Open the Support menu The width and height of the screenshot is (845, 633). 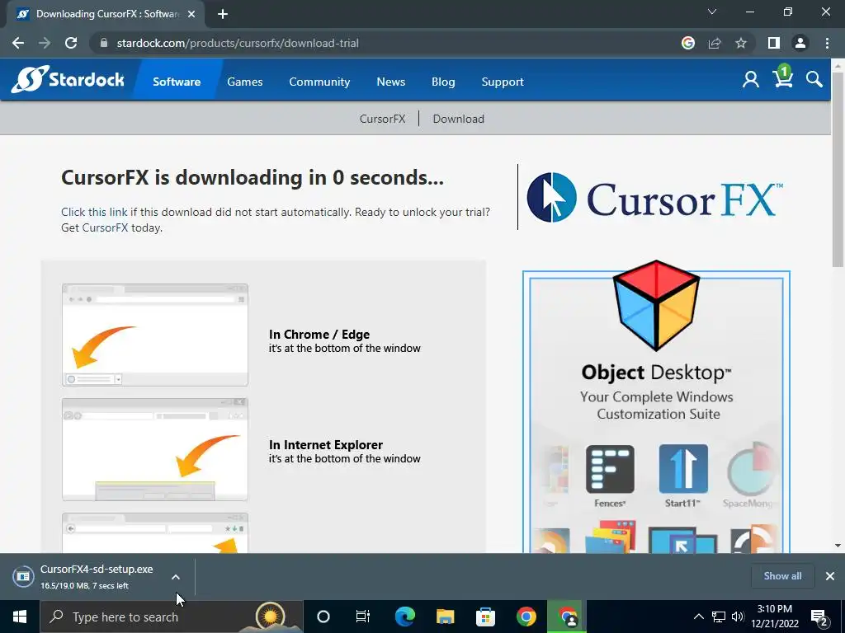pyautogui.click(x=503, y=82)
